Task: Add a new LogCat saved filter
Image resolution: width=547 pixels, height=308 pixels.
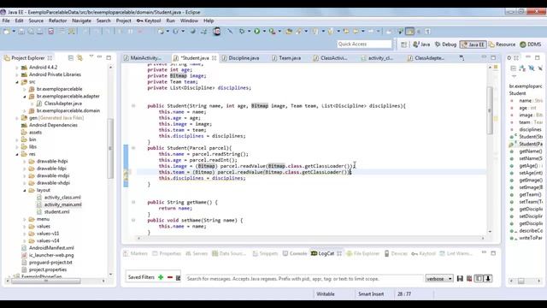Action: 161,277
